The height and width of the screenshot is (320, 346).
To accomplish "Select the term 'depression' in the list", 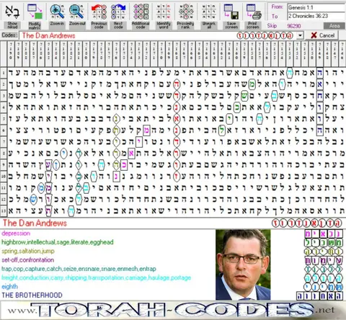I will pos(16,234).
